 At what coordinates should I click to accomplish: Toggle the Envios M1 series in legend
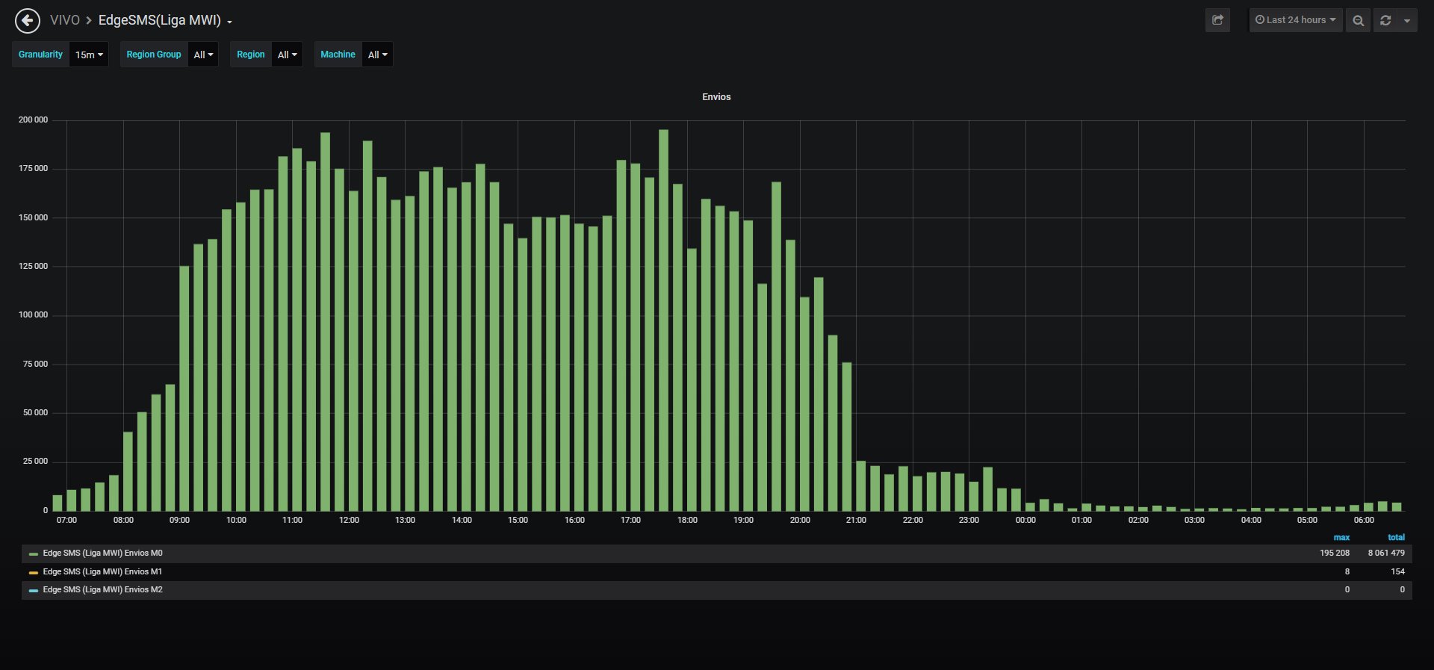coord(102,572)
